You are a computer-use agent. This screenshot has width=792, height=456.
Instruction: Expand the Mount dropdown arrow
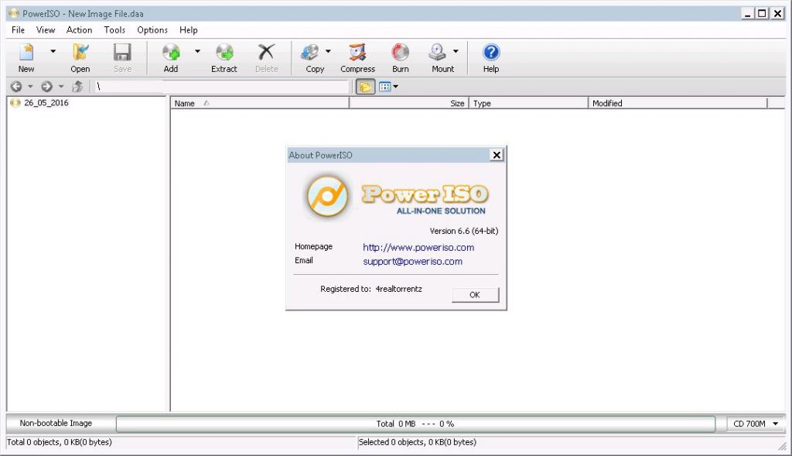pos(456,52)
